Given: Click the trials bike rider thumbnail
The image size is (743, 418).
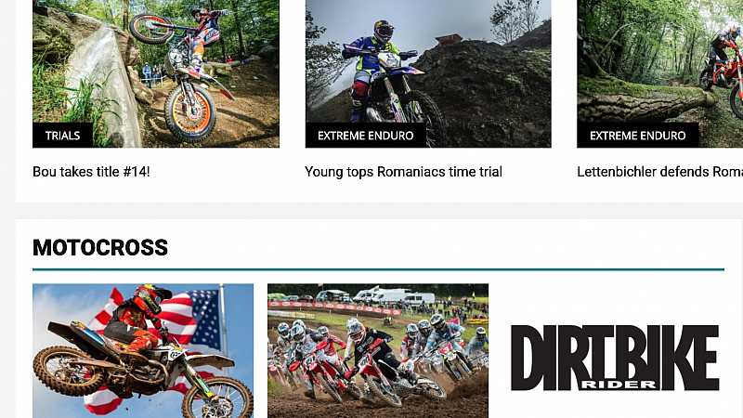Looking at the screenshot, I should click(156, 74).
